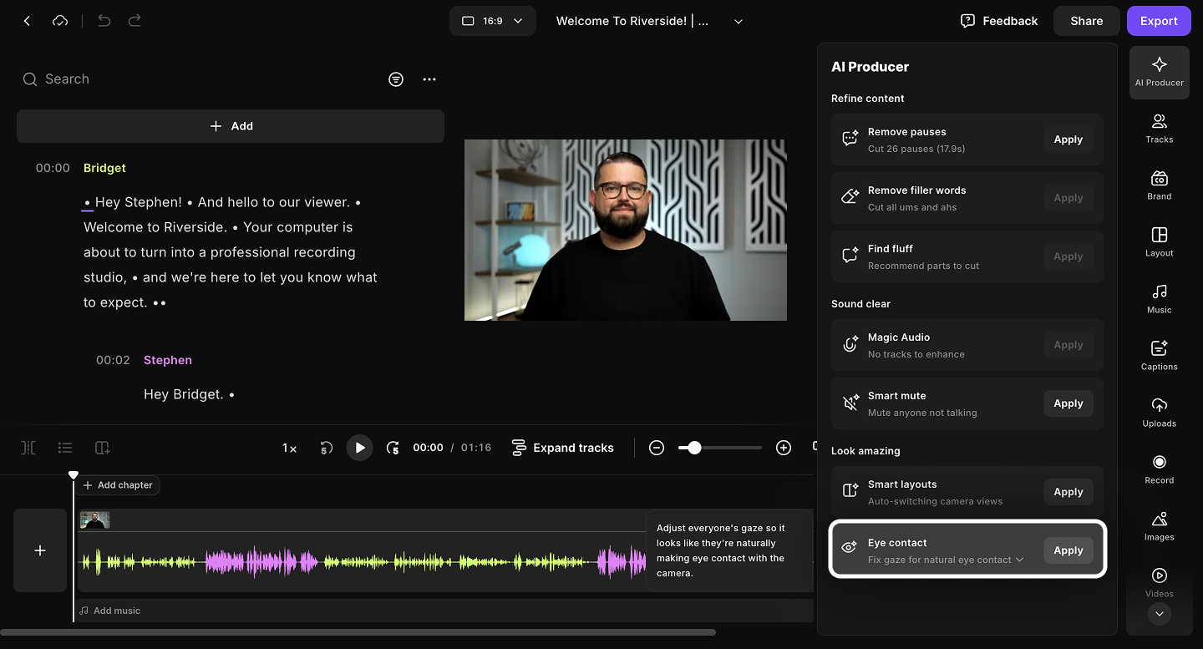Screen dimensions: 1203x649
Task: Open the transcript more options menu
Action: point(429,79)
